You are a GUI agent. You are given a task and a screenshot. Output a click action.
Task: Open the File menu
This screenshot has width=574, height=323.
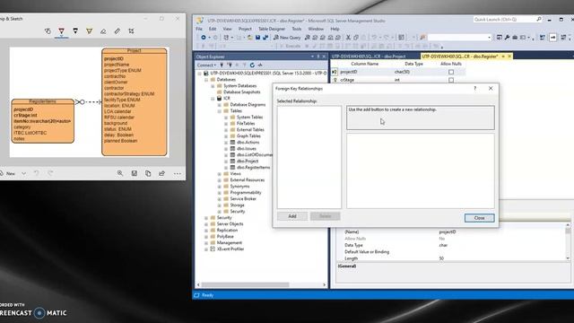pyautogui.click(x=199, y=29)
